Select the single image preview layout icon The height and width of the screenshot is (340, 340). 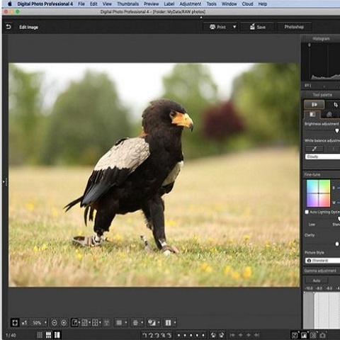[x=74, y=322]
